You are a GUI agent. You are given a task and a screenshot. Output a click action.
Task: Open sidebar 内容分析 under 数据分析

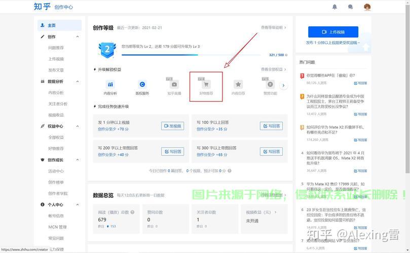[x=56, y=93]
